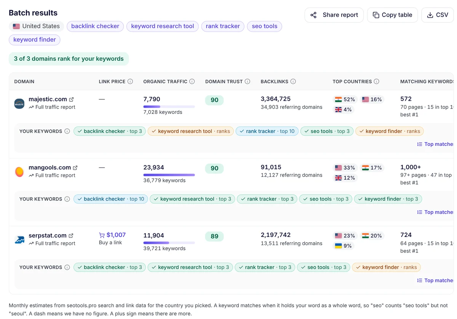Screen dimensions: 457x319
Task: Select the keyword finder chip at top
Action: pyautogui.click(x=35, y=40)
